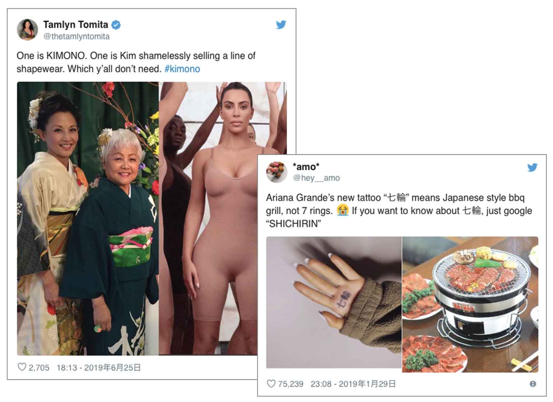The image size is (553, 402).
Task: Click the *amo* display name
Action: [306, 167]
